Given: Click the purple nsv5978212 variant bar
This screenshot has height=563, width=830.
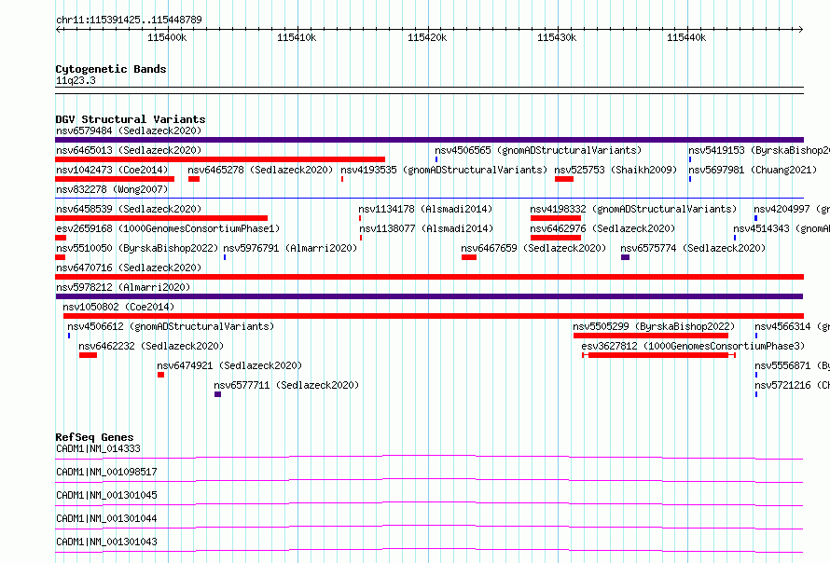Looking at the screenshot, I should [x=429, y=296].
